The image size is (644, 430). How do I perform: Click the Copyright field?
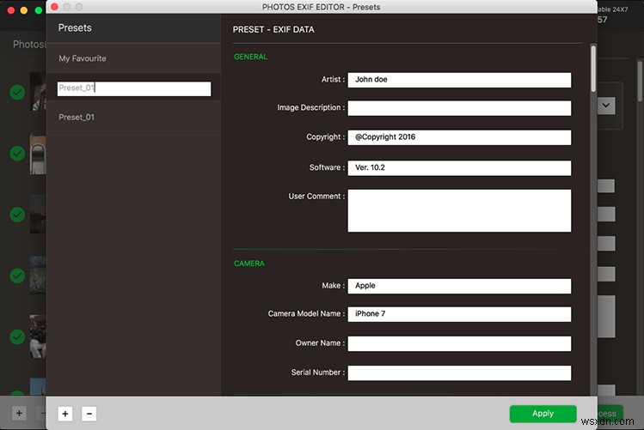coord(459,137)
